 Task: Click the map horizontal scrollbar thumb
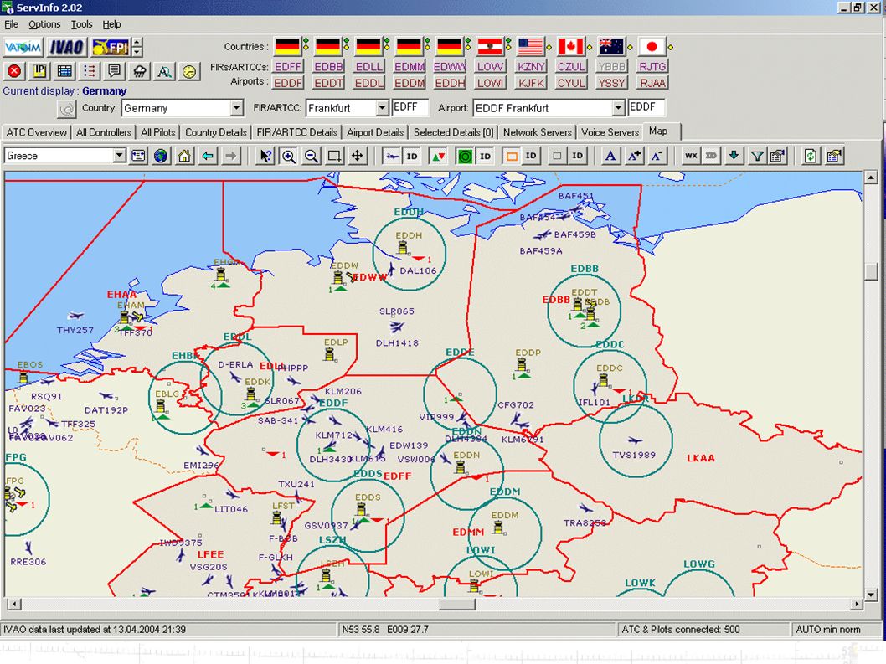click(457, 604)
